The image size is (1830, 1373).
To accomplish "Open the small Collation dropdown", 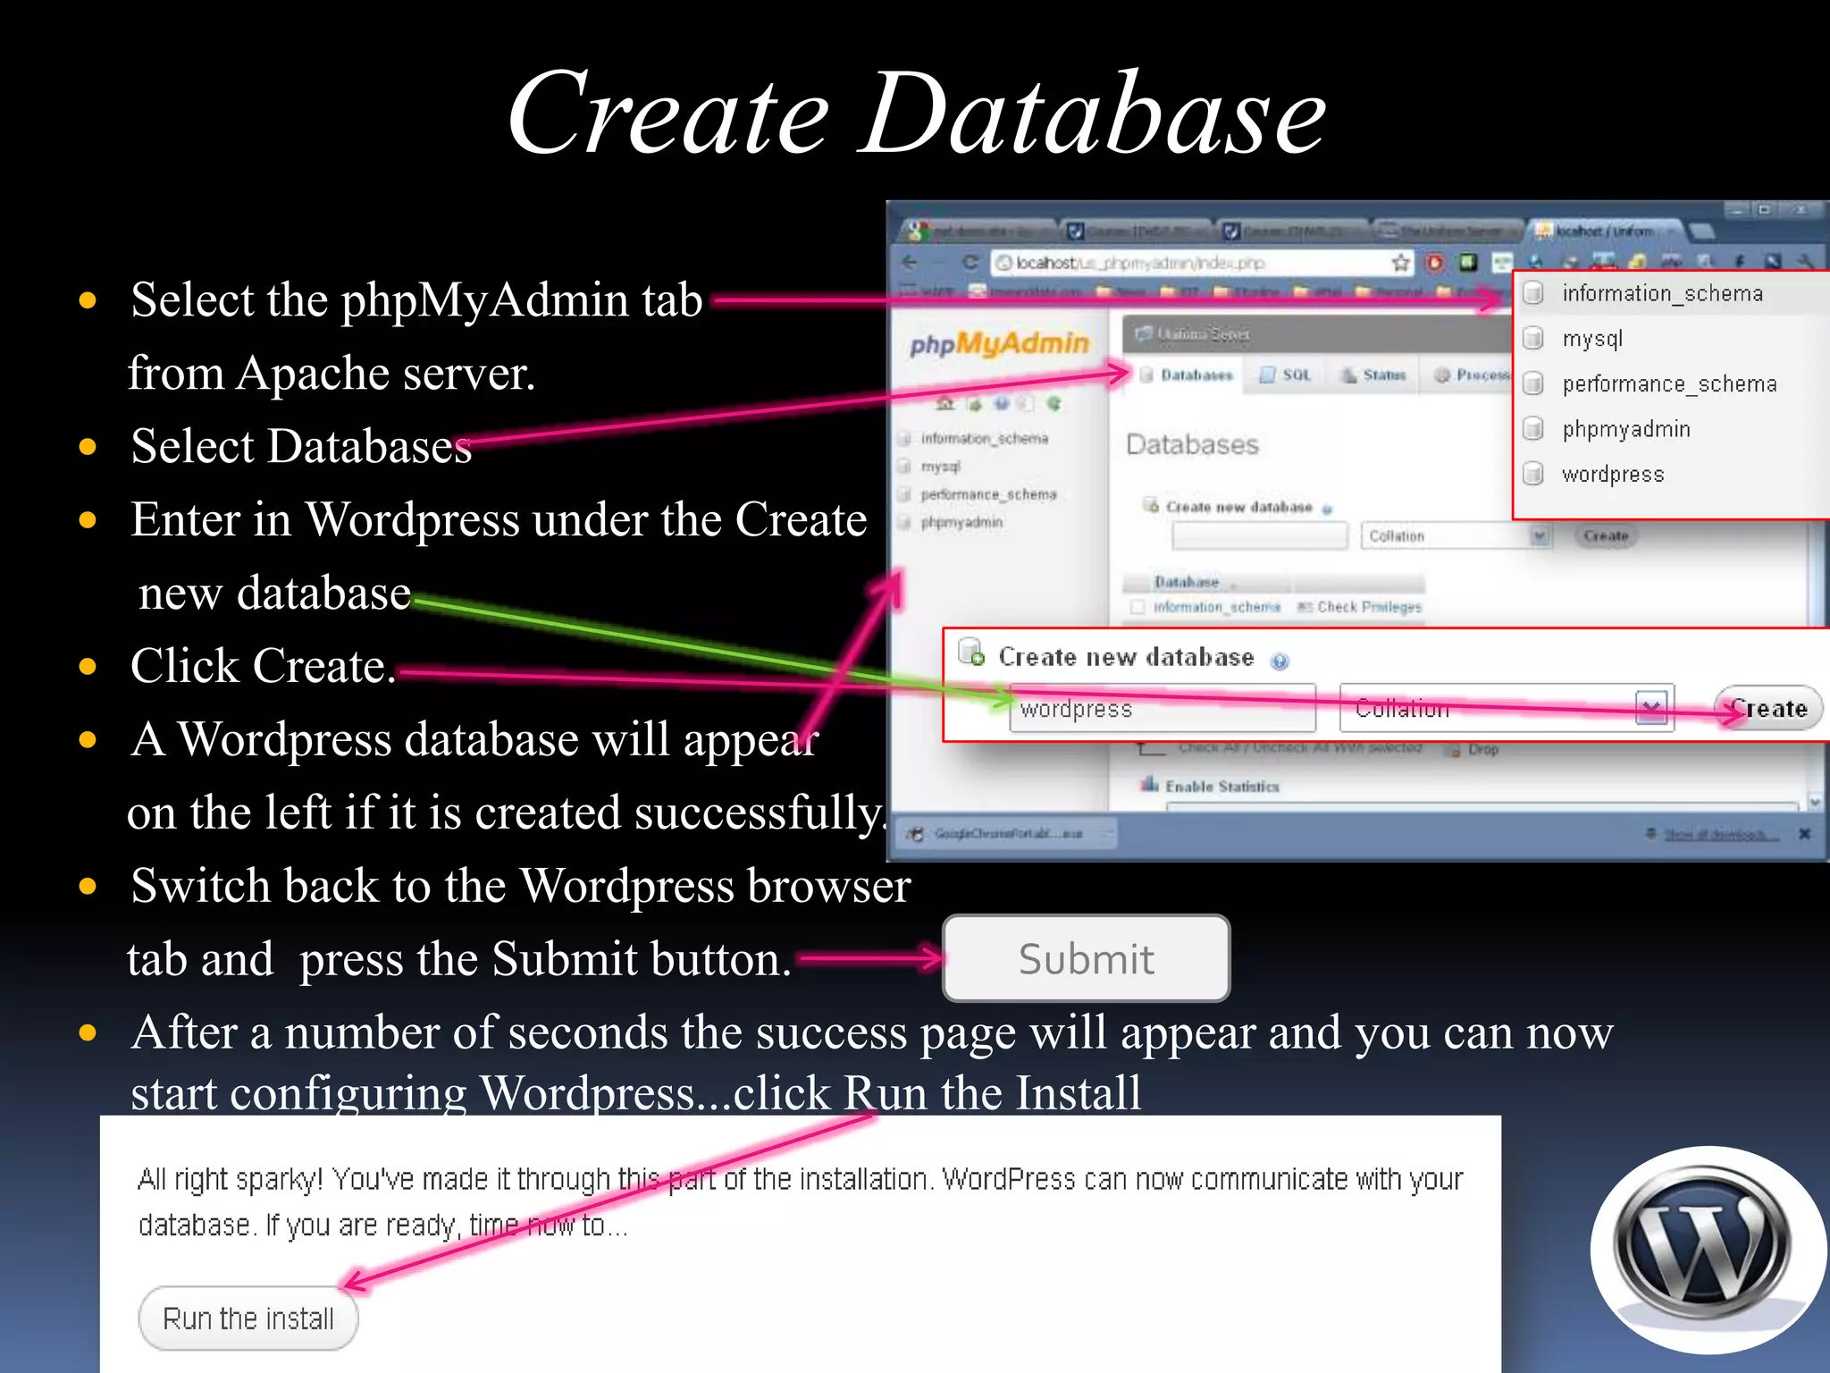I will [1455, 536].
